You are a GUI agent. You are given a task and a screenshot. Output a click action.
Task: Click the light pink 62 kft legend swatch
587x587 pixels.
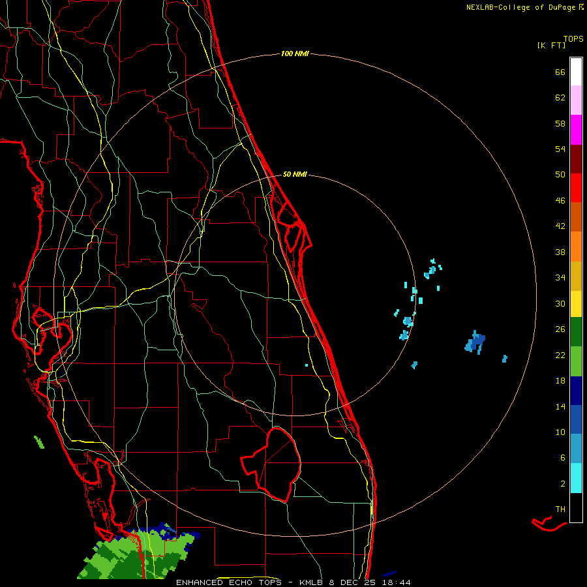coord(576,100)
